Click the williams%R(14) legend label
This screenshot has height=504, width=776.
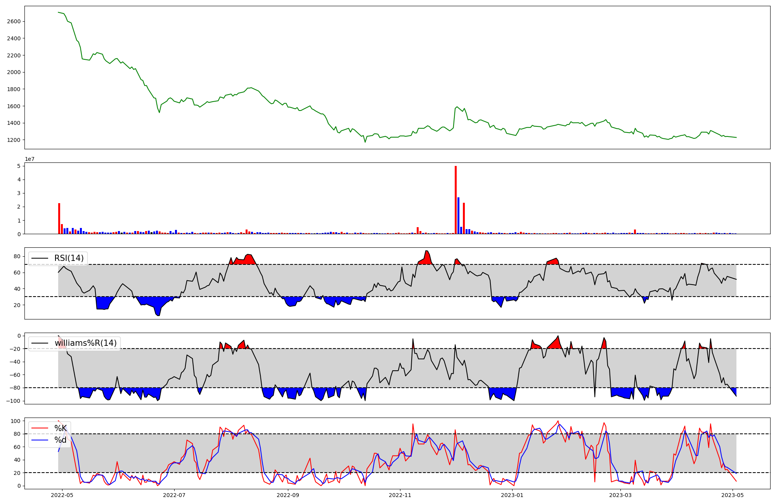pyautogui.click(x=85, y=343)
